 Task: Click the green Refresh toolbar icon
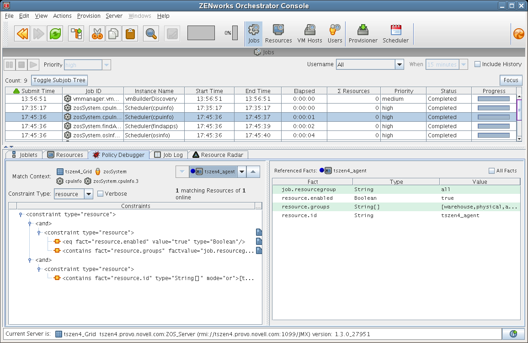click(55, 34)
